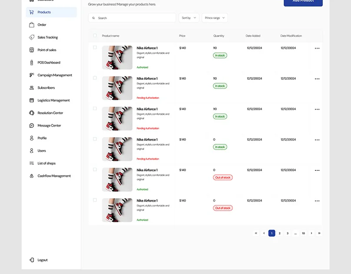Open three-dot menu for fifth product row

click(x=317, y=170)
